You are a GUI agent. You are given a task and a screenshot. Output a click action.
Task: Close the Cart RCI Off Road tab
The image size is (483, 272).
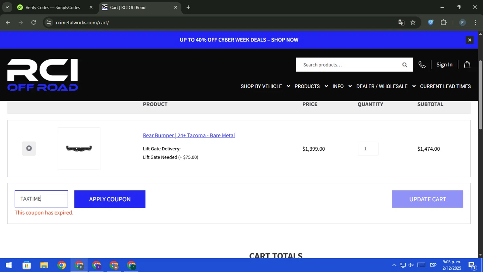click(x=175, y=7)
